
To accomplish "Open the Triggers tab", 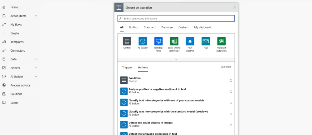I will click(x=127, y=67).
